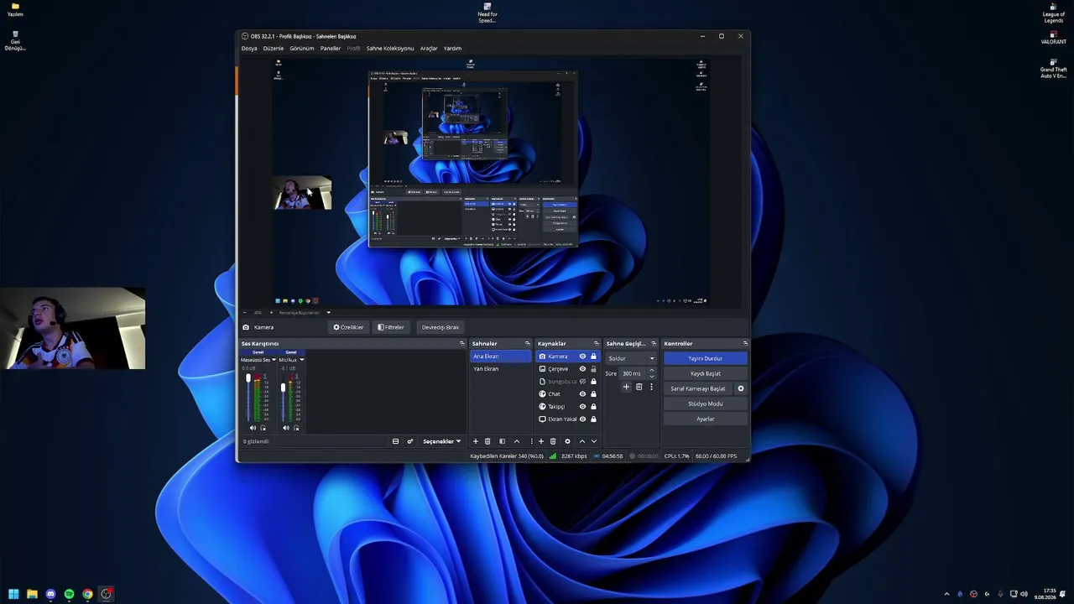Click the Süre 300 ms duration field
Viewport: 1074px width, 604px height.
[x=638, y=373]
